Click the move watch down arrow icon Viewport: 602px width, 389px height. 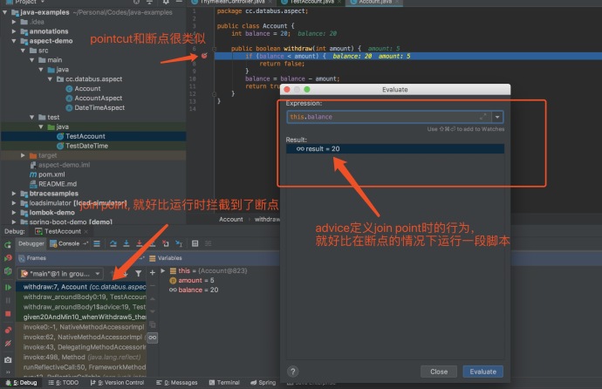(153, 311)
